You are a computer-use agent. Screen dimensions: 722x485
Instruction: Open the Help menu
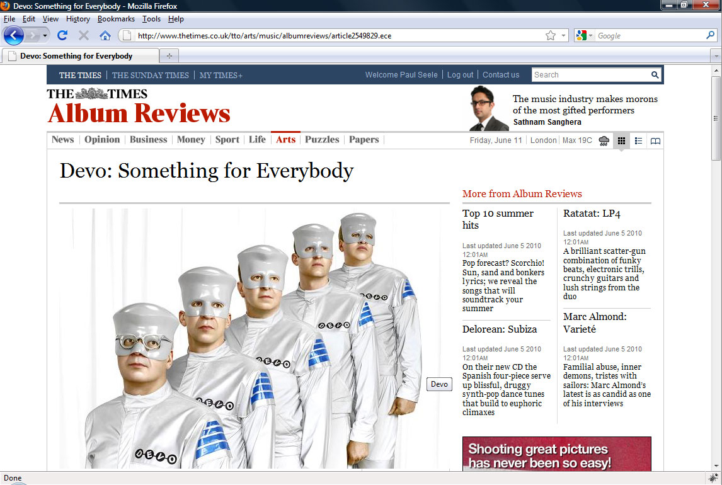click(175, 19)
